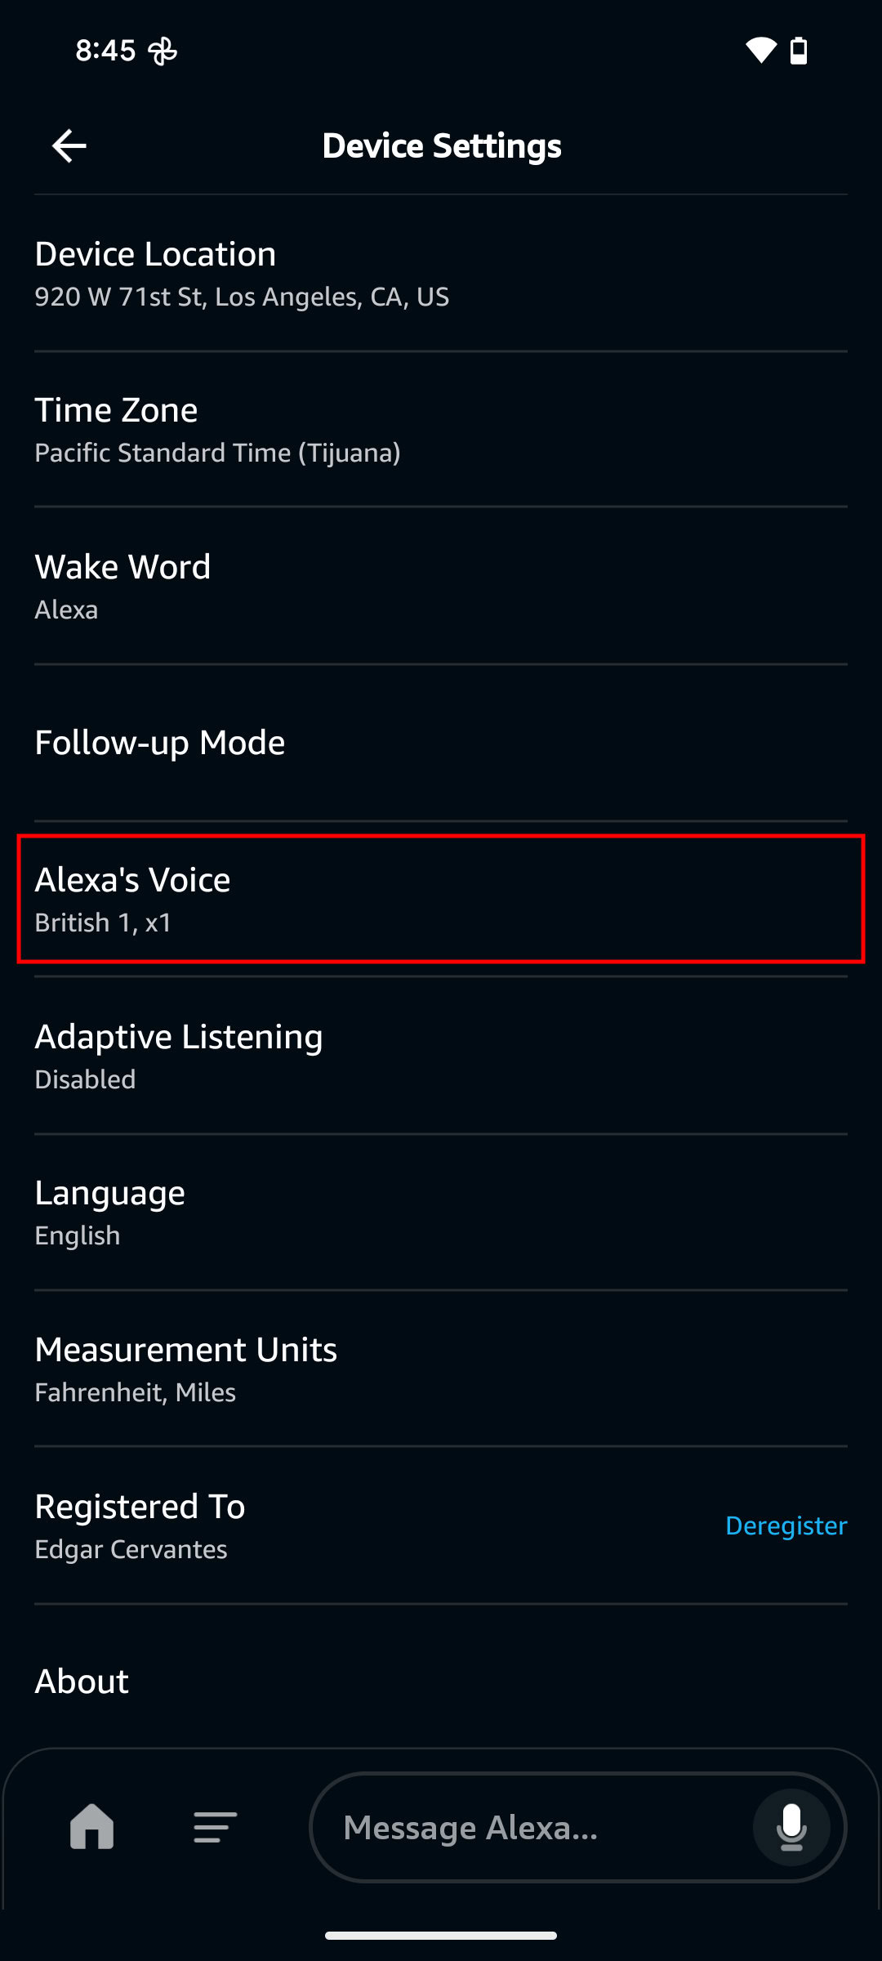Tap the Deregister link
The image size is (882, 1961).
click(786, 1525)
